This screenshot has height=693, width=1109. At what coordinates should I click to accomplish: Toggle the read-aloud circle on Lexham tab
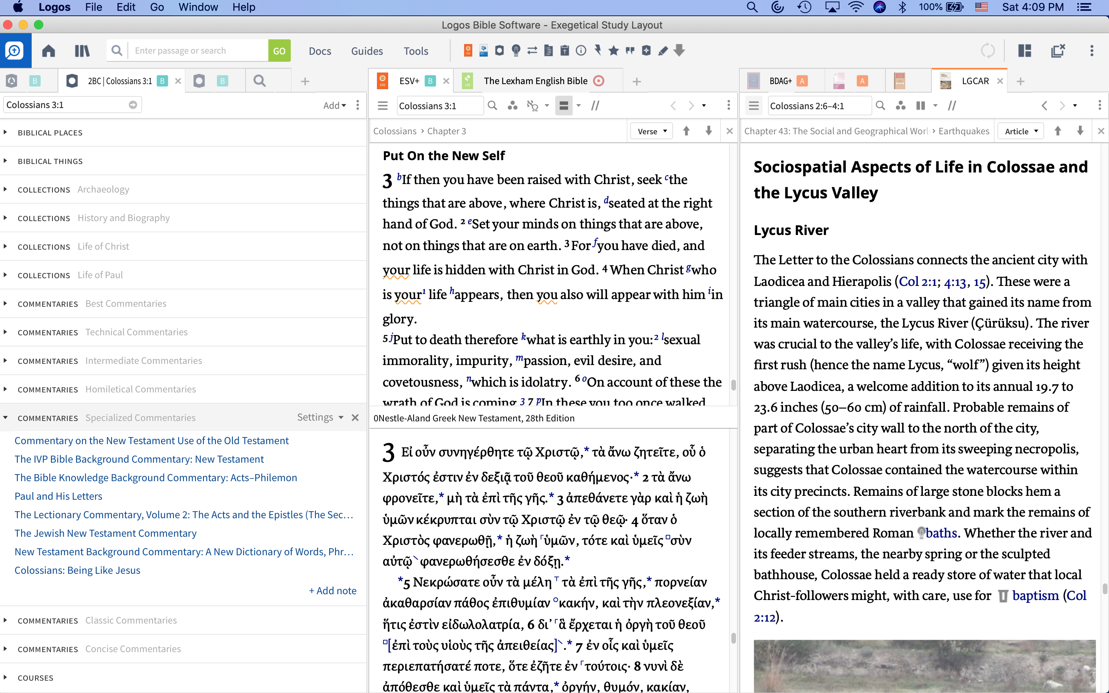coord(599,81)
